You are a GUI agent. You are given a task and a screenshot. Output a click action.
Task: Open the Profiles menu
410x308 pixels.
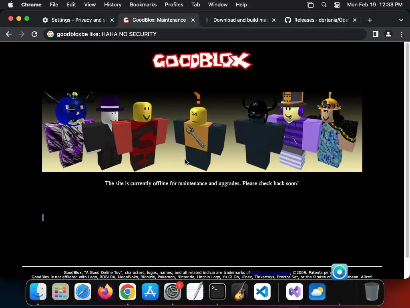point(174,5)
